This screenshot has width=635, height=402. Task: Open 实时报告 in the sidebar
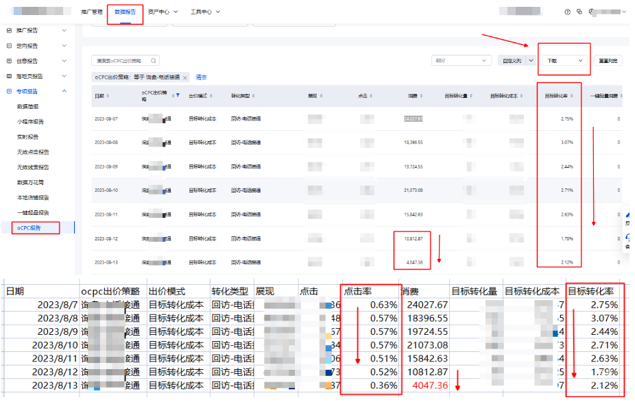pos(28,137)
